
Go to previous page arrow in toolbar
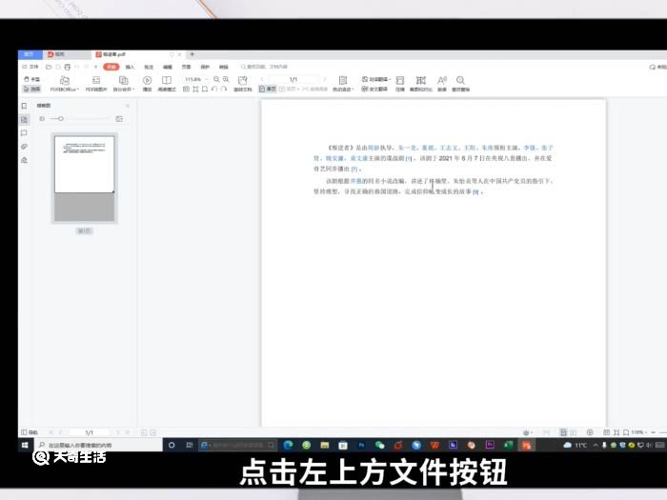(262, 79)
